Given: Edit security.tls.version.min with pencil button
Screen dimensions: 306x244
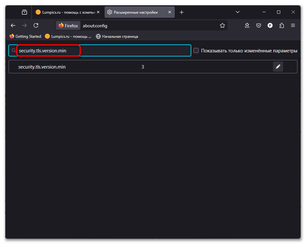Looking at the screenshot, I should (278, 67).
